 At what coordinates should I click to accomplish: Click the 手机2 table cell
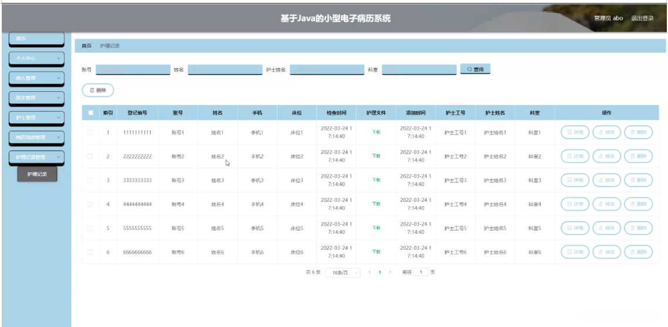click(x=257, y=156)
